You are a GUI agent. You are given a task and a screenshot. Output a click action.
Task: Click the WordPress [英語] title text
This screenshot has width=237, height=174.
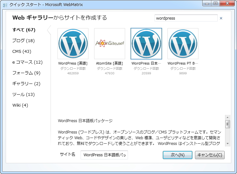pyautogui.click(x=73, y=63)
